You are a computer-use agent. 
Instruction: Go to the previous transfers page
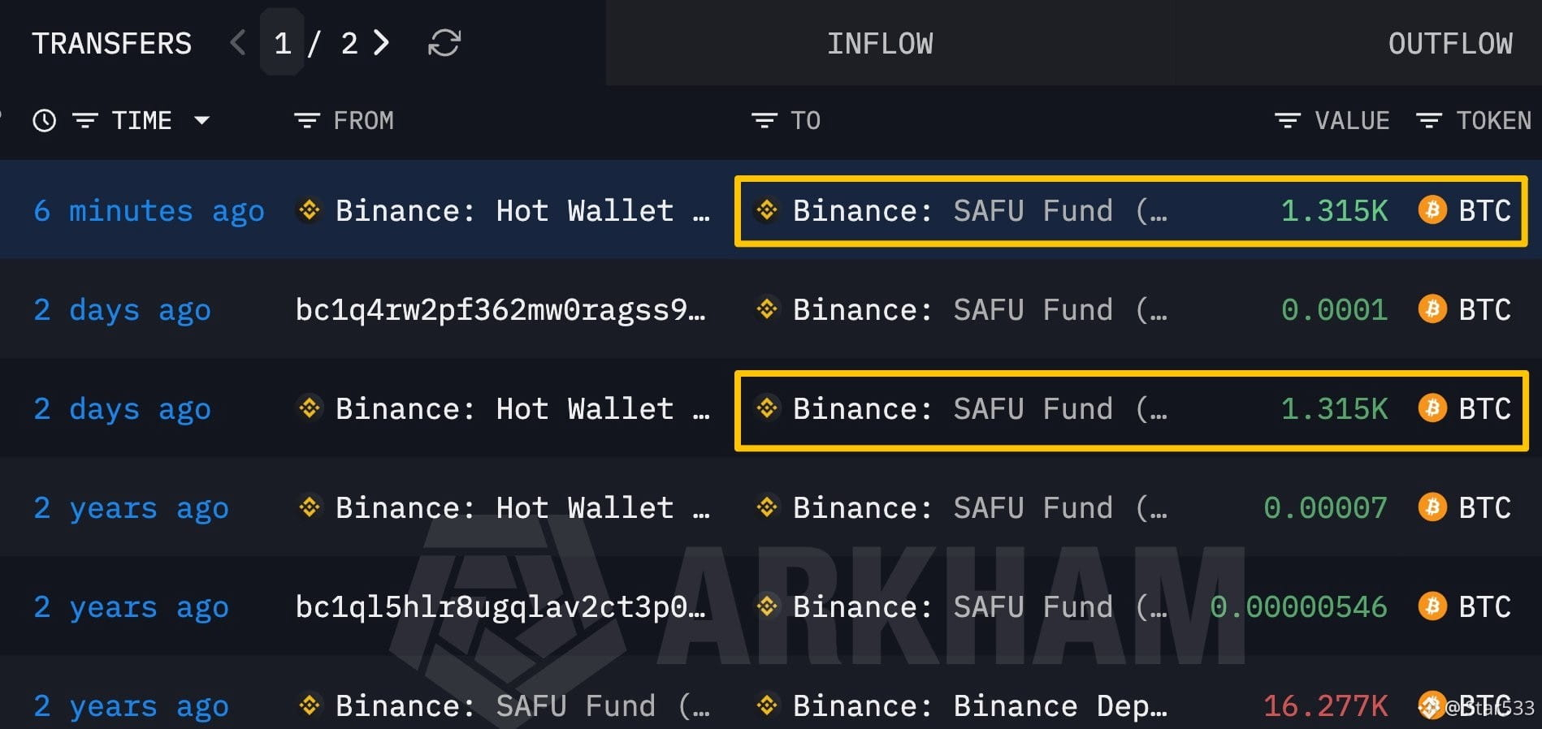pos(237,43)
